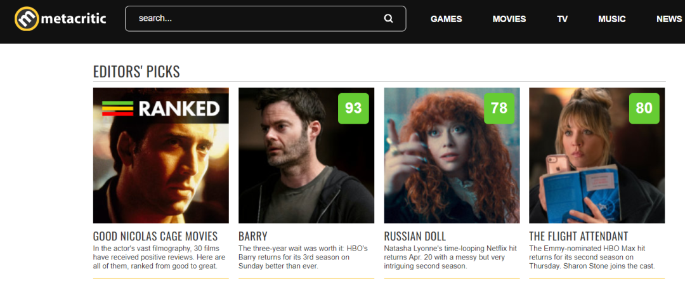Click The Flight Attendant title link

coord(578,236)
